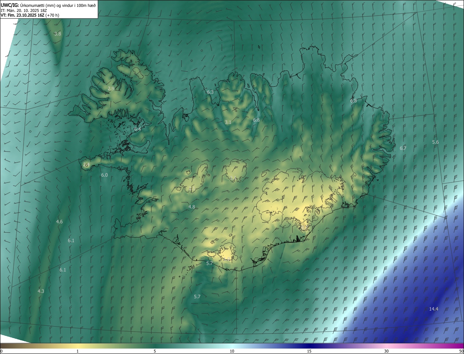Image resolution: width=464 pixels, height=354 pixels.
Task: Click the 6.7 value label
Action: pyautogui.click(x=403, y=148)
